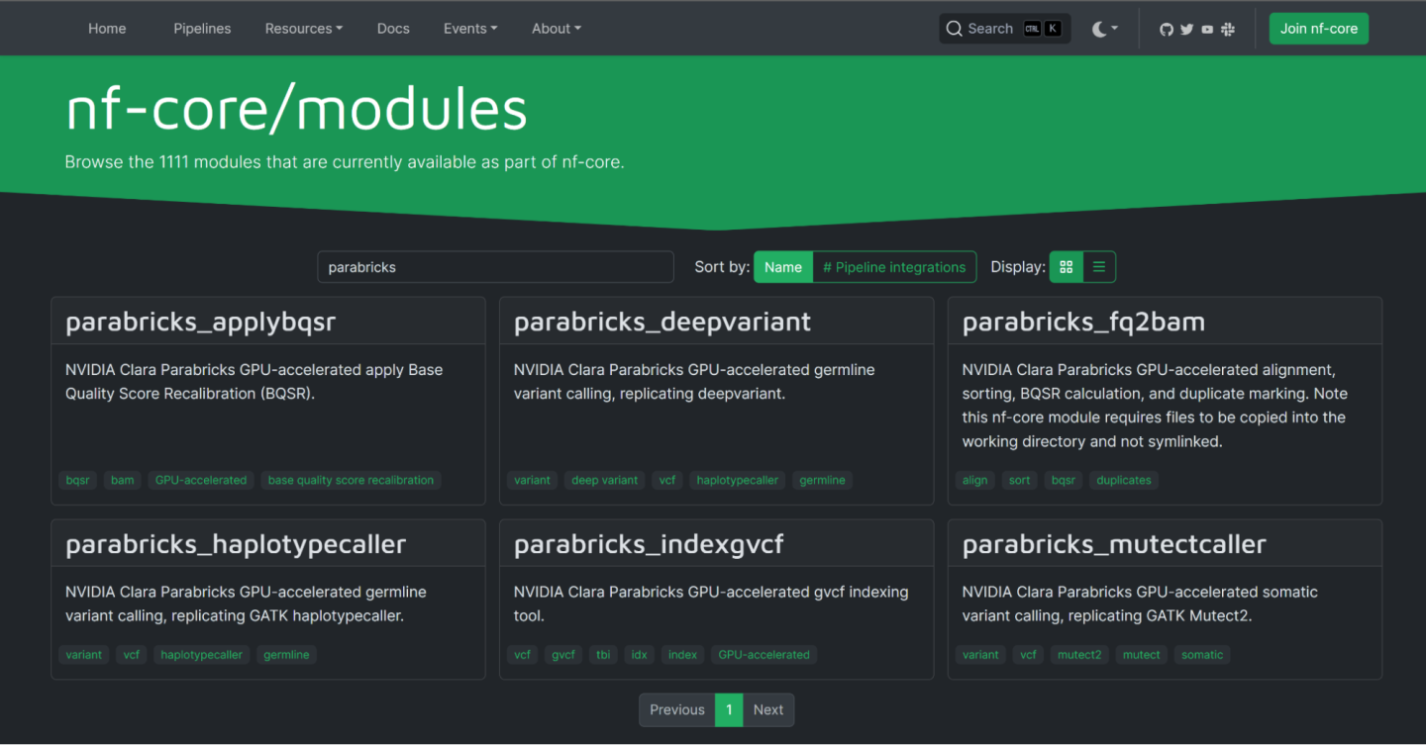
Task: Expand the Resources dropdown menu
Action: click(303, 28)
